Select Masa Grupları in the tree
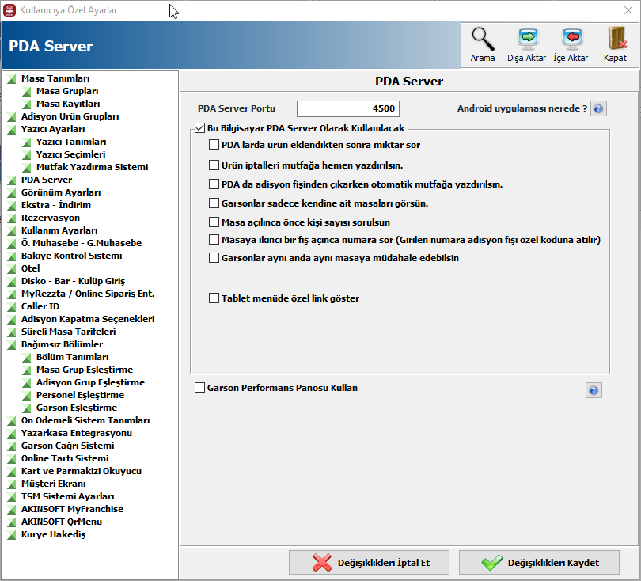 coord(67,91)
